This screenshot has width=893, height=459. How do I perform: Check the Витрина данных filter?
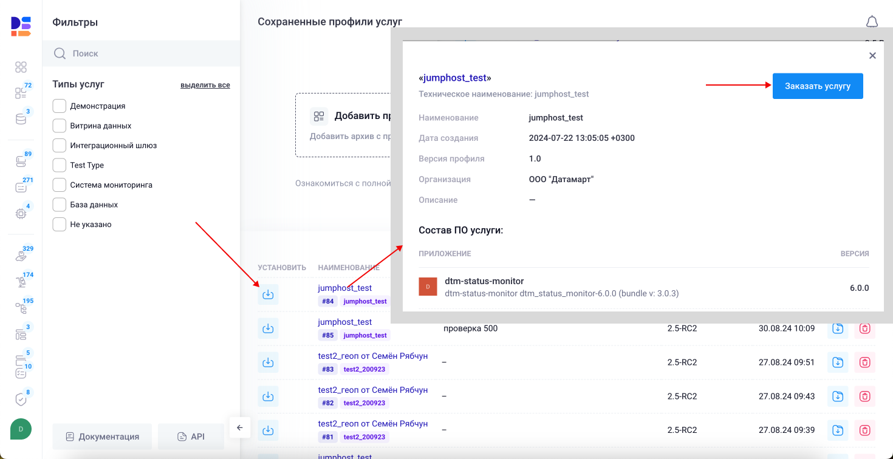coord(60,126)
